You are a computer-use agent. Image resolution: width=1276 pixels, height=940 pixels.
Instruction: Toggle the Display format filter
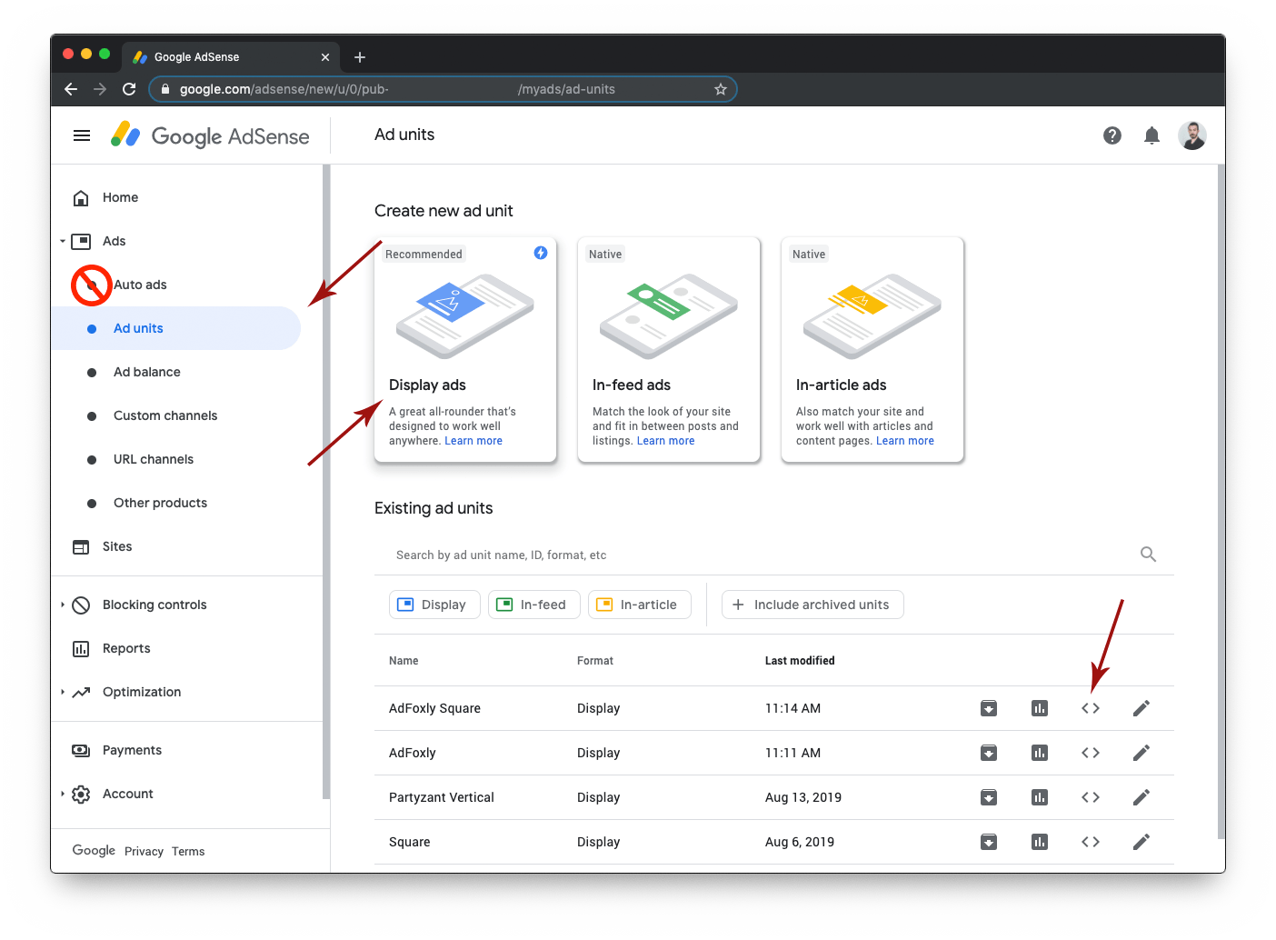(434, 605)
